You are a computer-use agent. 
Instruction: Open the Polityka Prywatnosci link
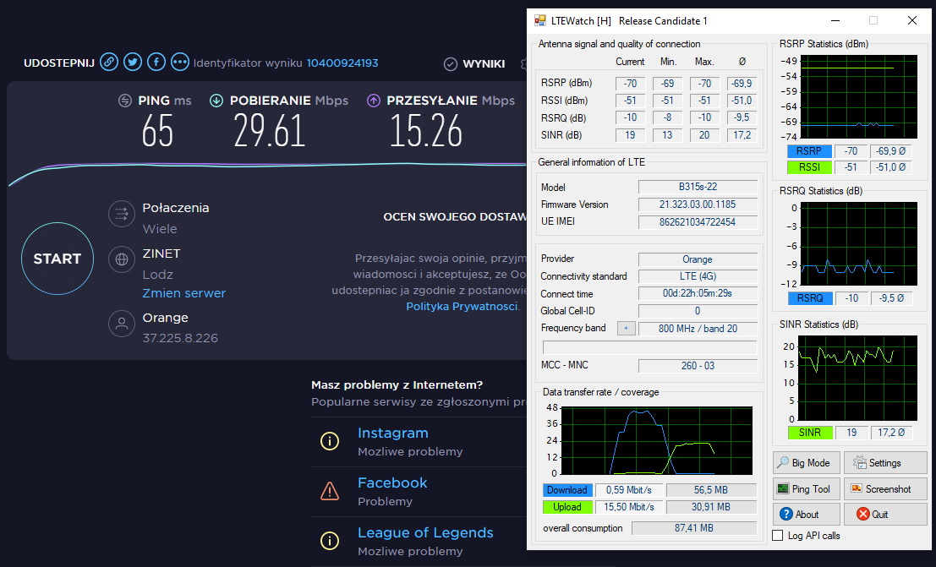point(462,306)
